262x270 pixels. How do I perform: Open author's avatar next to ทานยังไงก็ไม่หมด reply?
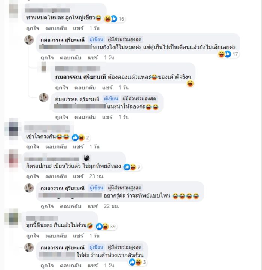(29, 40)
